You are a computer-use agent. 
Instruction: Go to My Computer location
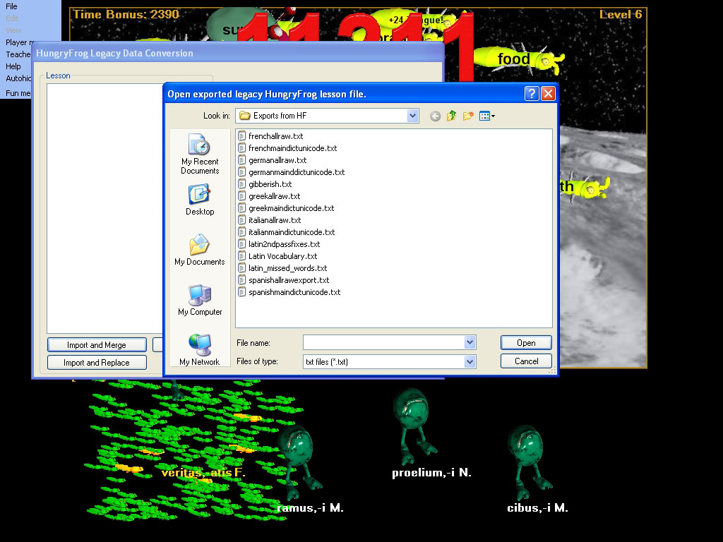(200, 301)
